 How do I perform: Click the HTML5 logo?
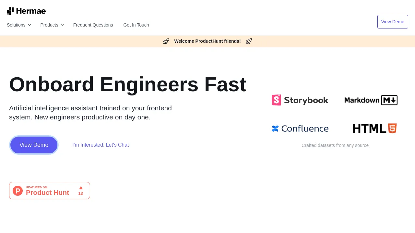pyautogui.click(x=375, y=128)
